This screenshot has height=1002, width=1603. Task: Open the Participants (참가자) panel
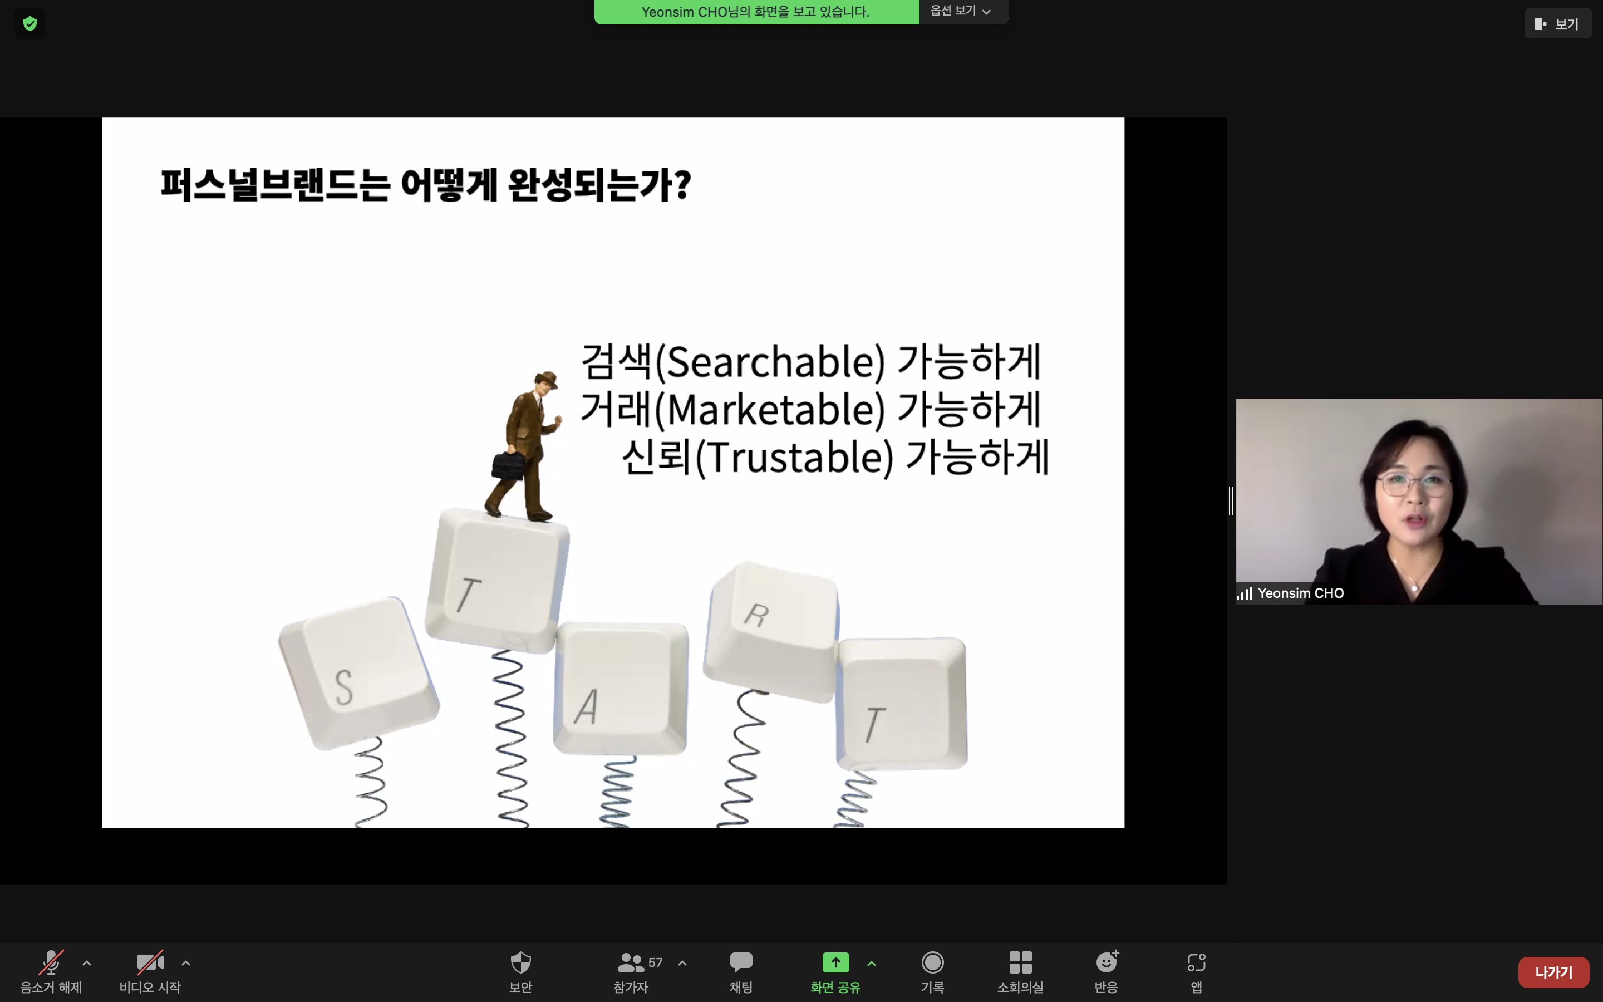pyautogui.click(x=631, y=963)
